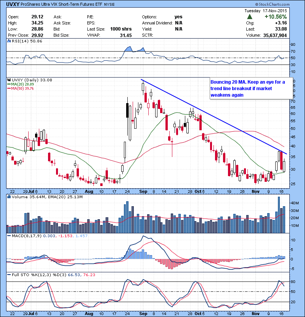Image resolution: width=305 pixels, height=317 pixels.
Task: Click the Last Size value 1000 shrs
Action: tap(121, 29)
